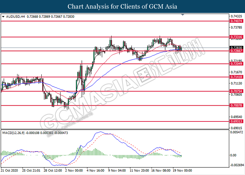Click the 0.74074 resistance price label

(x=236, y=21)
